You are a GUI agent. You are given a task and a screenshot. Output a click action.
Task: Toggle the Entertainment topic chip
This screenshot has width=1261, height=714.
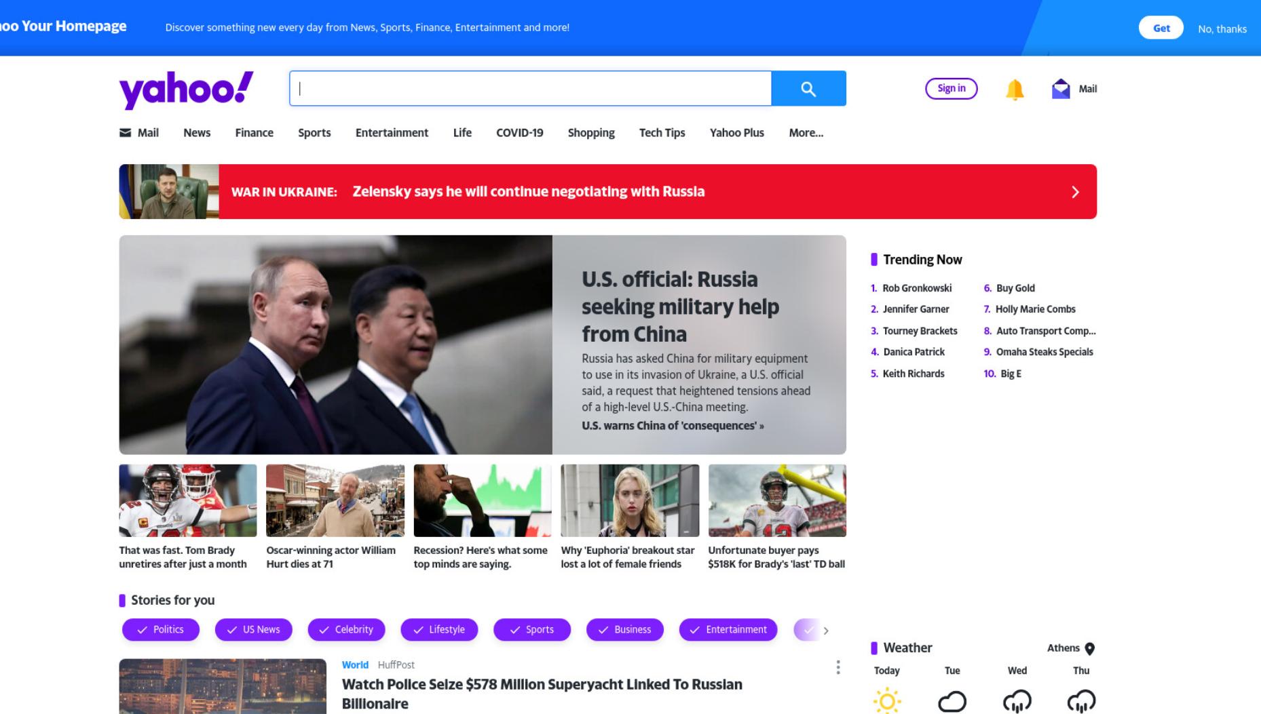(x=728, y=630)
